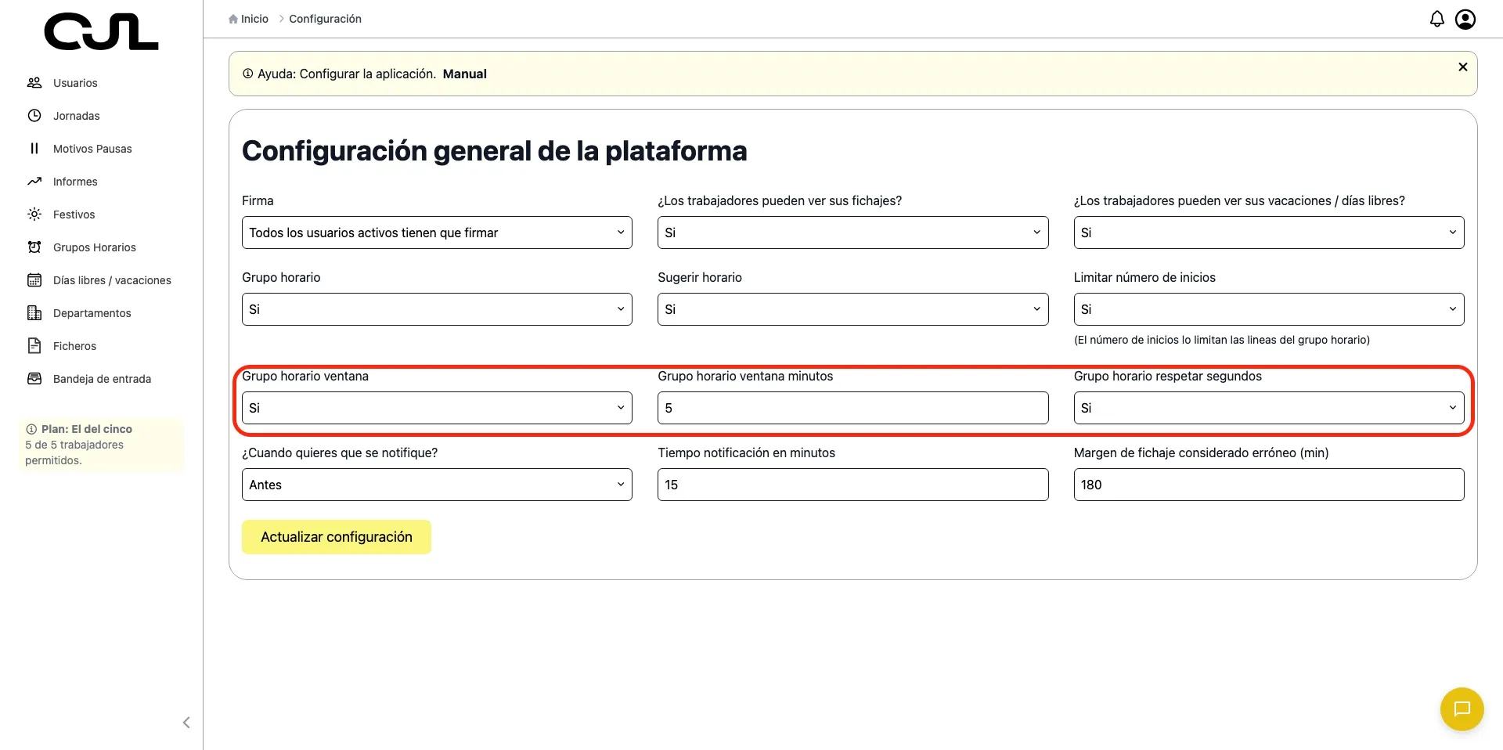Open the fichajes visibility dropdown
The width and height of the screenshot is (1503, 750).
(x=852, y=233)
